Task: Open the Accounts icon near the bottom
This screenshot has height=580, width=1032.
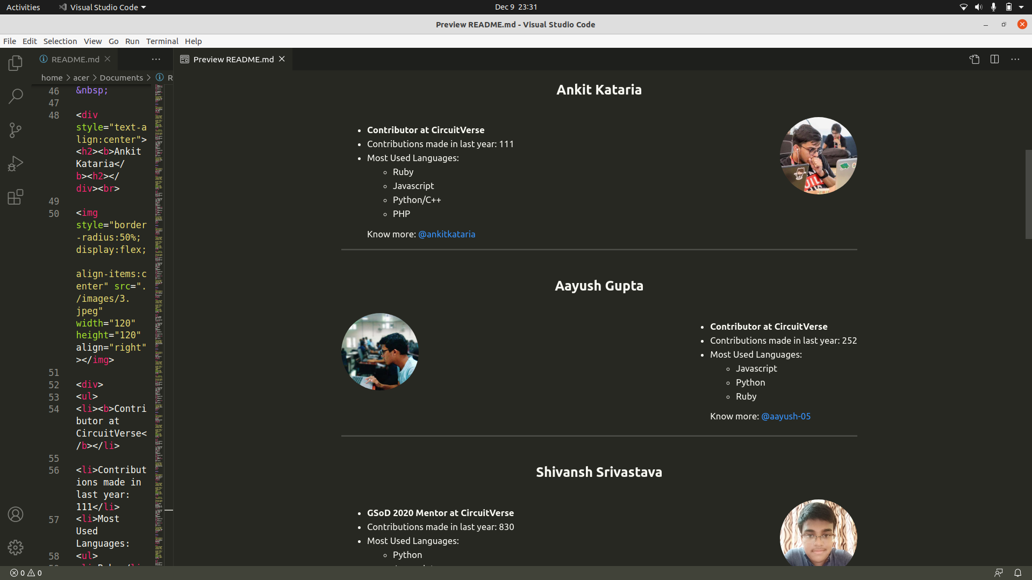Action: pos(15,514)
